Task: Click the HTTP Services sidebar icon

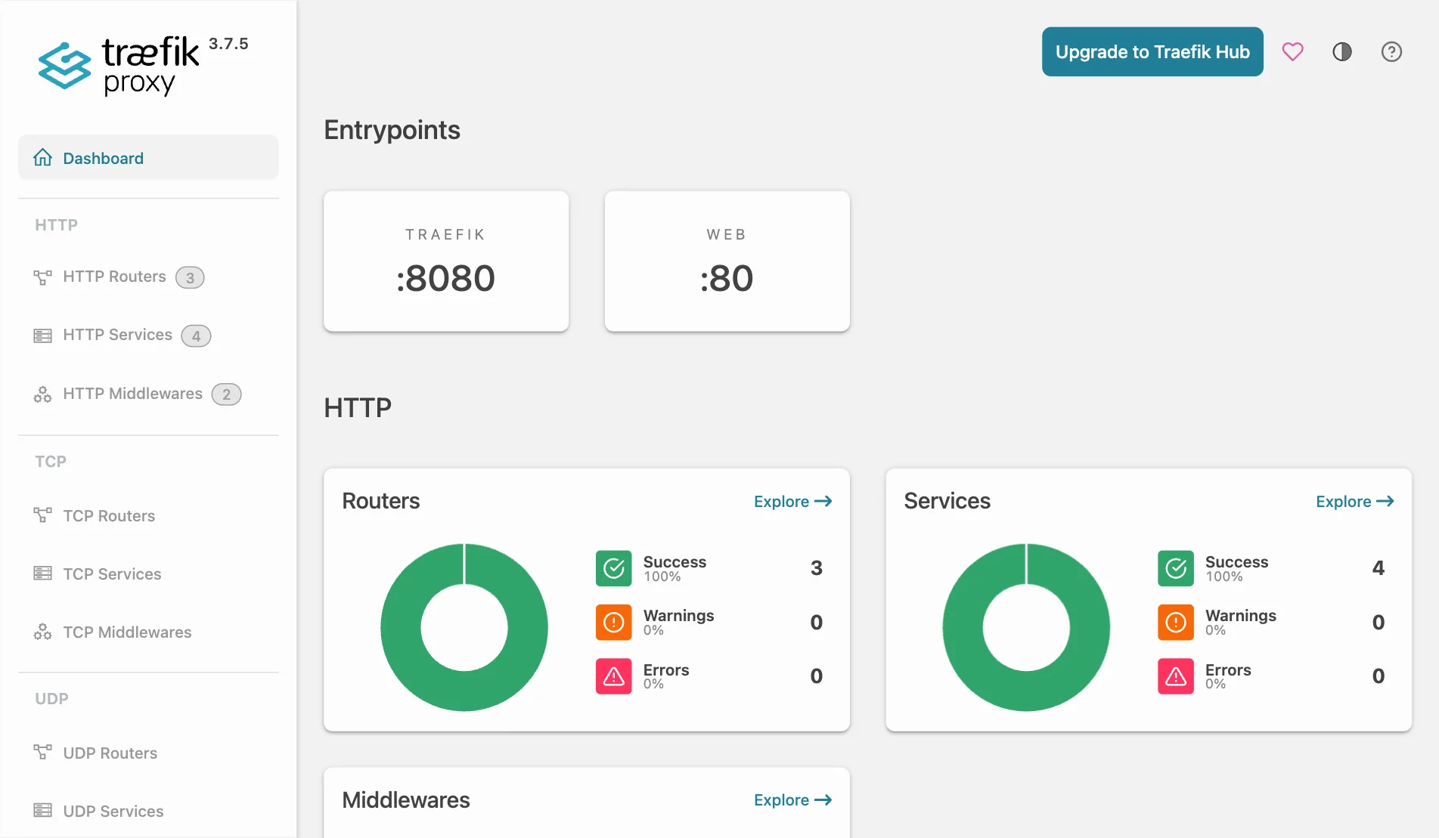Action: click(x=43, y=336)
